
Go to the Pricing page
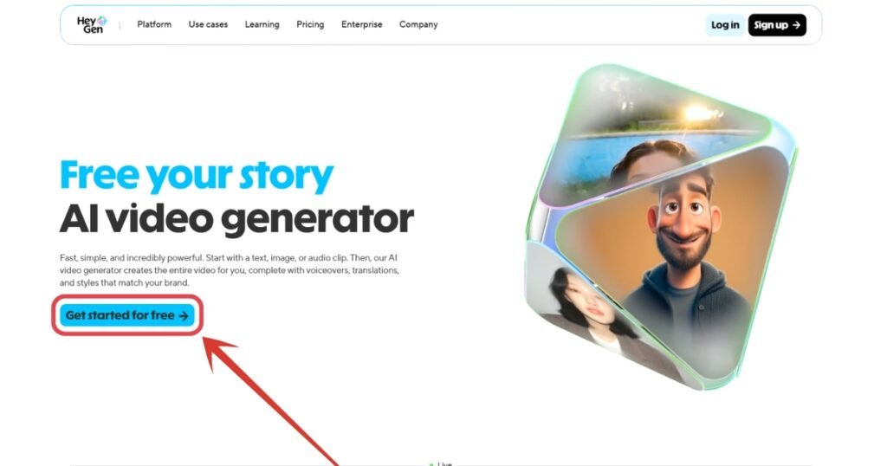coord(310,25)
